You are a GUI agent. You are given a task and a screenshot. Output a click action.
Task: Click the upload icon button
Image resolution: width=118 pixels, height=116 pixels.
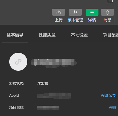click(x=59, y=12)
